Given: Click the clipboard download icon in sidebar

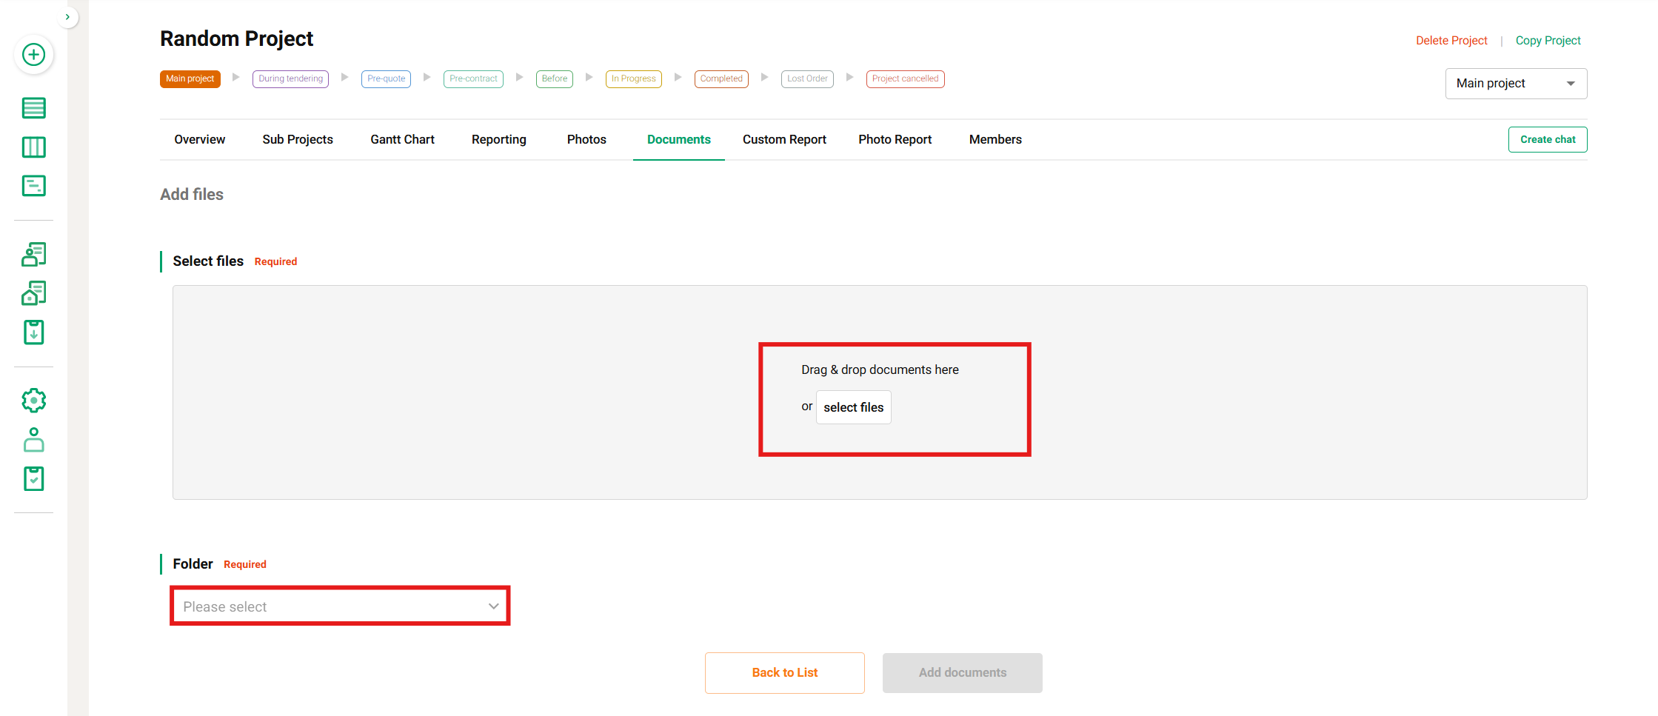Looking at the screenshot, I should click(33, 332).
